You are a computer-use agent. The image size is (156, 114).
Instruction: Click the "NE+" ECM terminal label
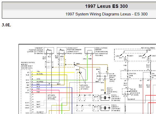tap(28, 83)
